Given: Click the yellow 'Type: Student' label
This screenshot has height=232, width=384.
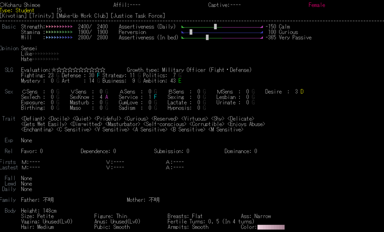Looking at the screenshot, I should tap(17, 11).
